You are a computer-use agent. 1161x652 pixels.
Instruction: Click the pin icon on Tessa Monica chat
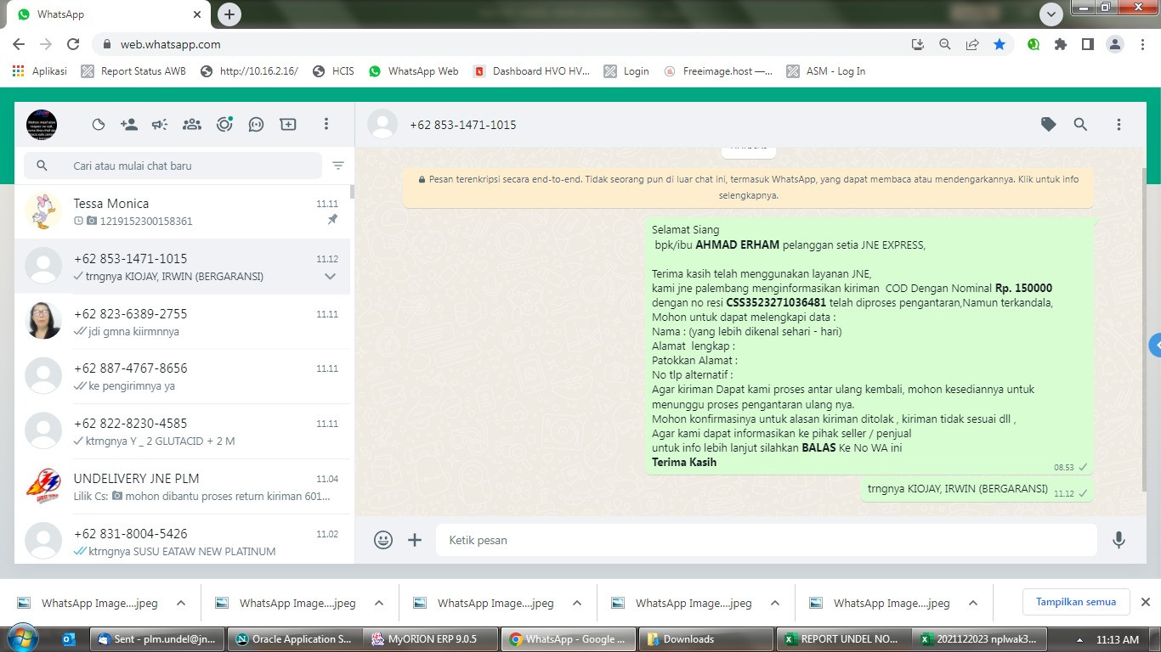pos(332,220)
